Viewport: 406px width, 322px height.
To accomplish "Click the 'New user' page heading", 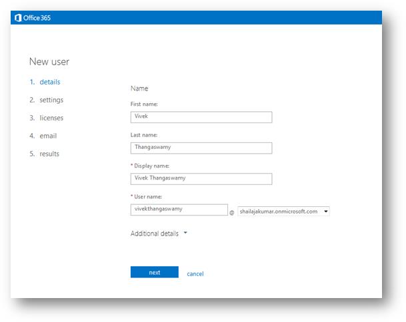I will 49,62.
